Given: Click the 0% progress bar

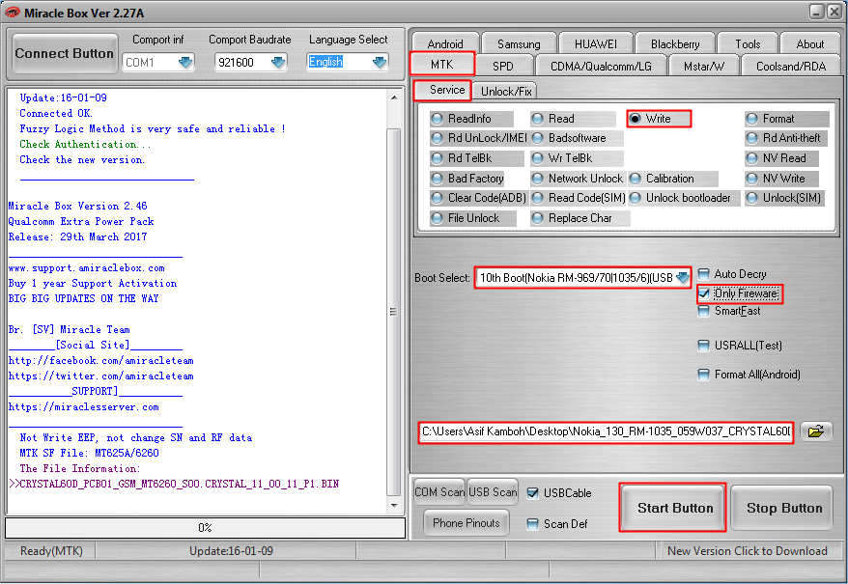Looking at the screenshot, I should pyautogui.click(x=205, y=528).
